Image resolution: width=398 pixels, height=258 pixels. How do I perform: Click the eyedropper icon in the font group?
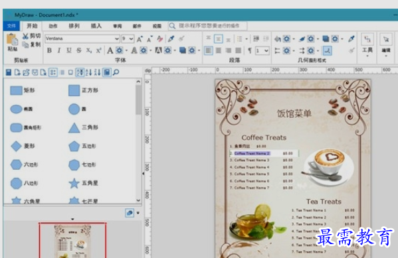click(x=171, y=38)
